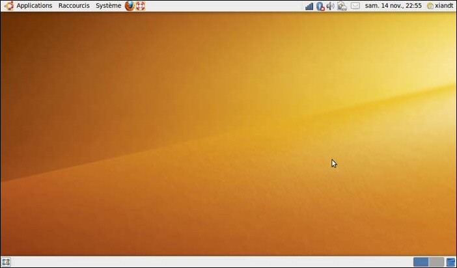The width and height of the screenshot is (457, 268).
Task: Open the trash applet in bottom panel
Action: click(451, 262)
